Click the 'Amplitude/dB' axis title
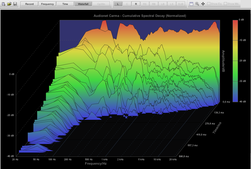 (x=223, y=61)
